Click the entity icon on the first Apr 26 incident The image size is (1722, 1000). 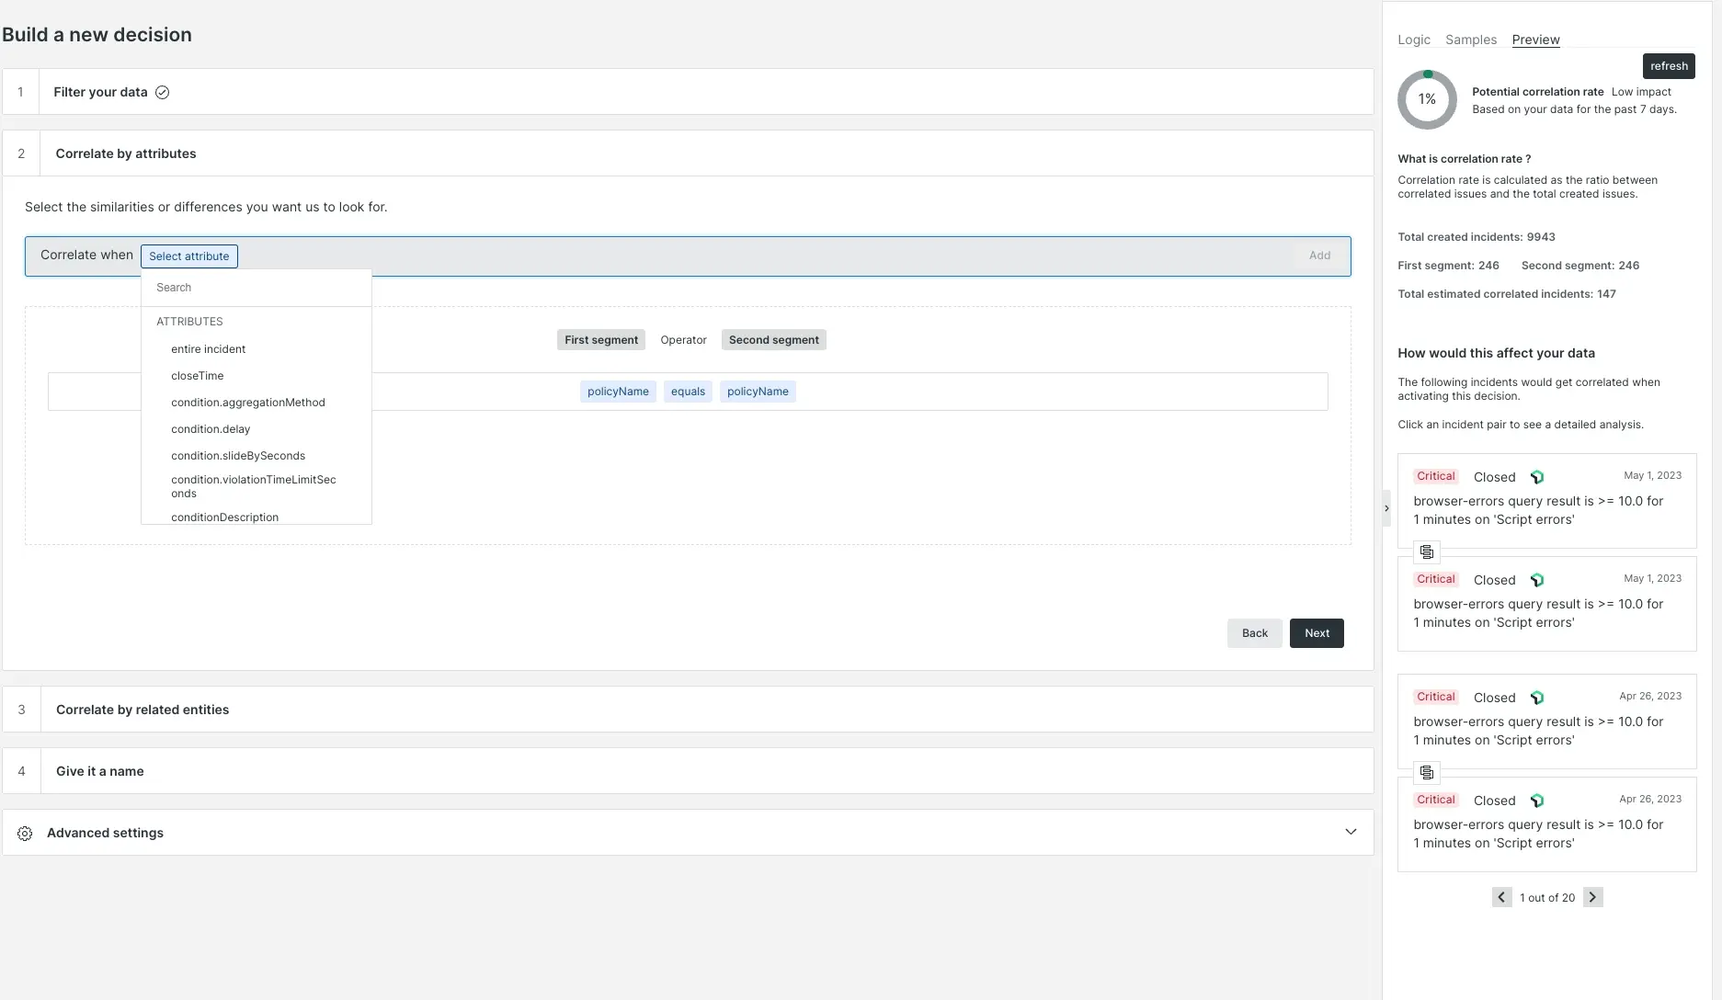[1537, 698]
